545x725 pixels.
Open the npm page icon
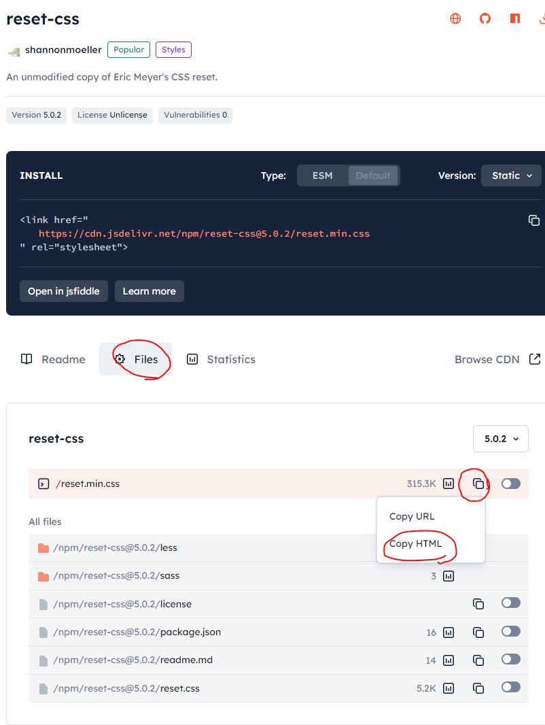pyautogui.click(x=515, y=18)
